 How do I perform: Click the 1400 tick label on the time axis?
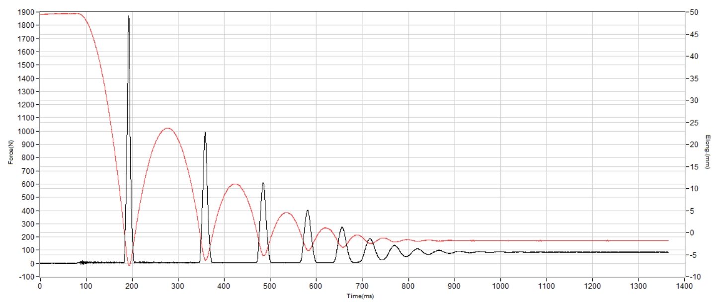pyautogui.click(x=684, y=286)
